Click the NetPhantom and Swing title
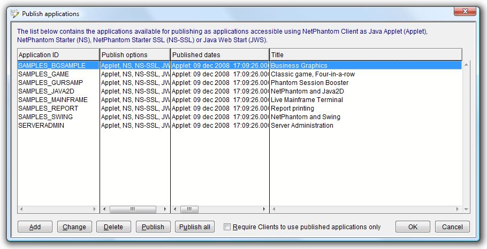The width and height of the screenshot is (487, 249). click(305, 117)
